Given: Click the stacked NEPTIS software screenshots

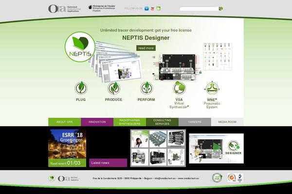Looking at the screenshot, I should pos(116,62).
